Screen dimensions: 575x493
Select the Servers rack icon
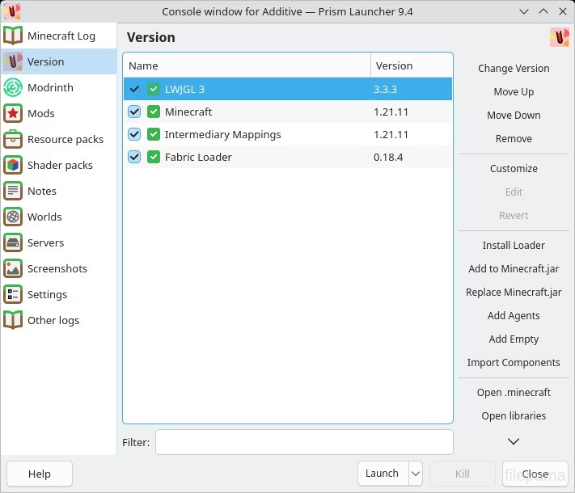point(13,242)
